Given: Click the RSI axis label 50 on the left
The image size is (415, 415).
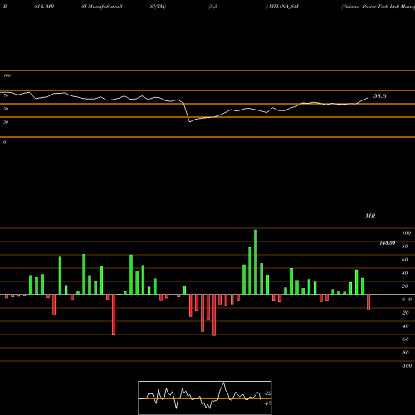Looking at the screenshot, I should click(6, 109).
